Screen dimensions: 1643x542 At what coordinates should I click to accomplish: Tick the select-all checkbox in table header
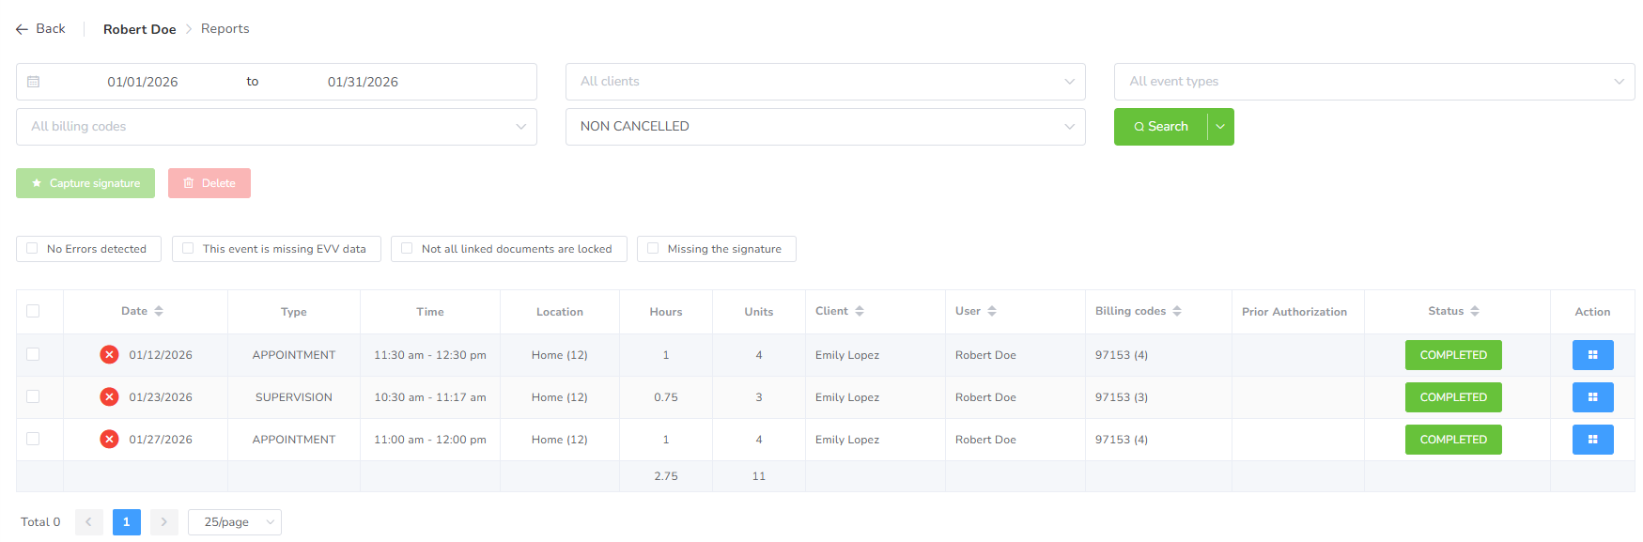pos(33,311)
